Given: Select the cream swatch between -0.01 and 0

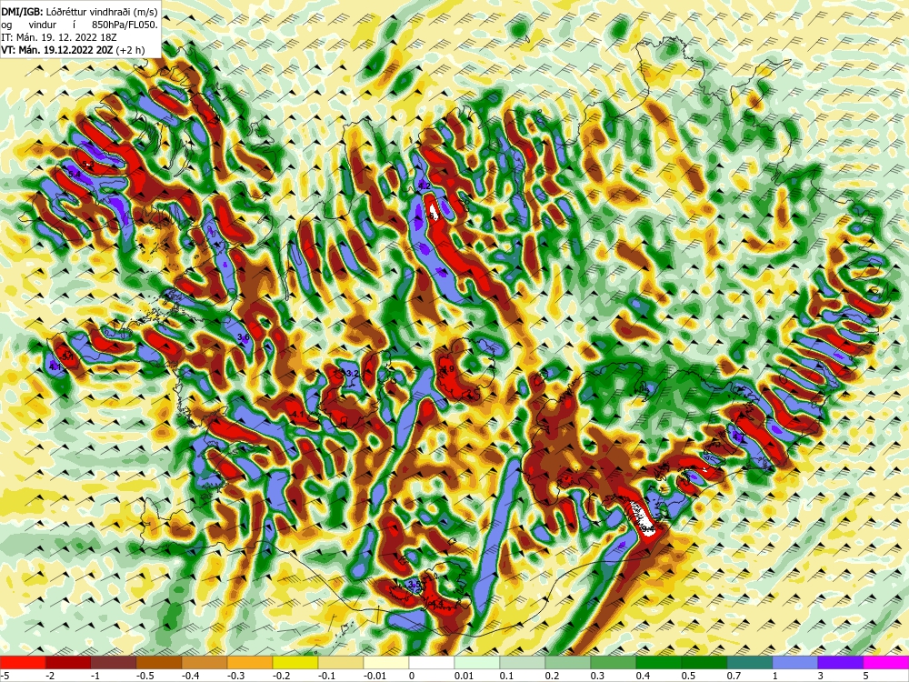Looking at the screenshot, I should 386,662.
